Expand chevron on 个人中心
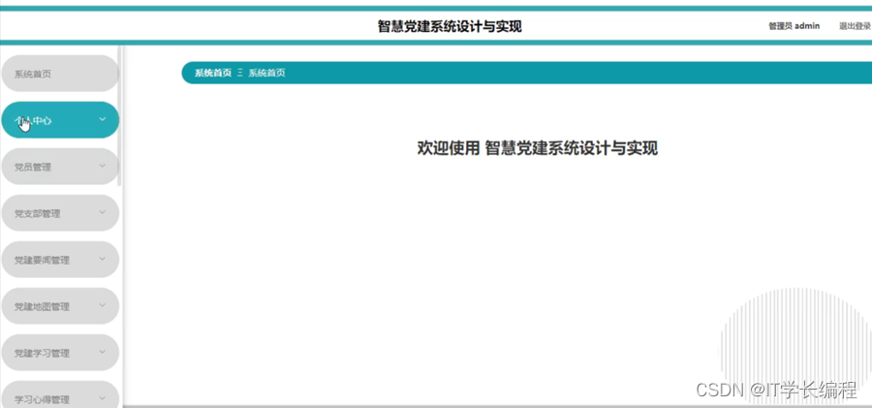The height and width of the screenshot is (408, 872). click(x=103, y=118)
